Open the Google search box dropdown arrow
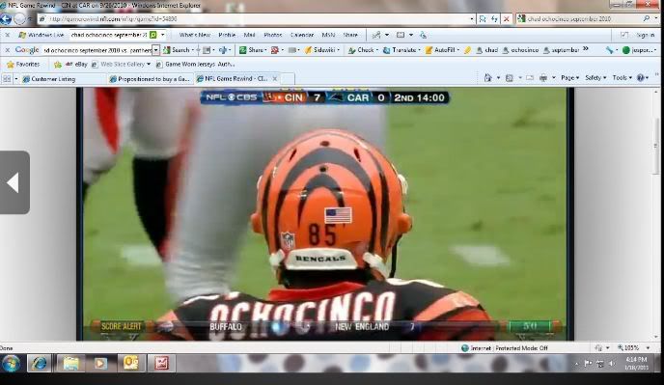This screenshot has width=664, height=385. (155, 50)
